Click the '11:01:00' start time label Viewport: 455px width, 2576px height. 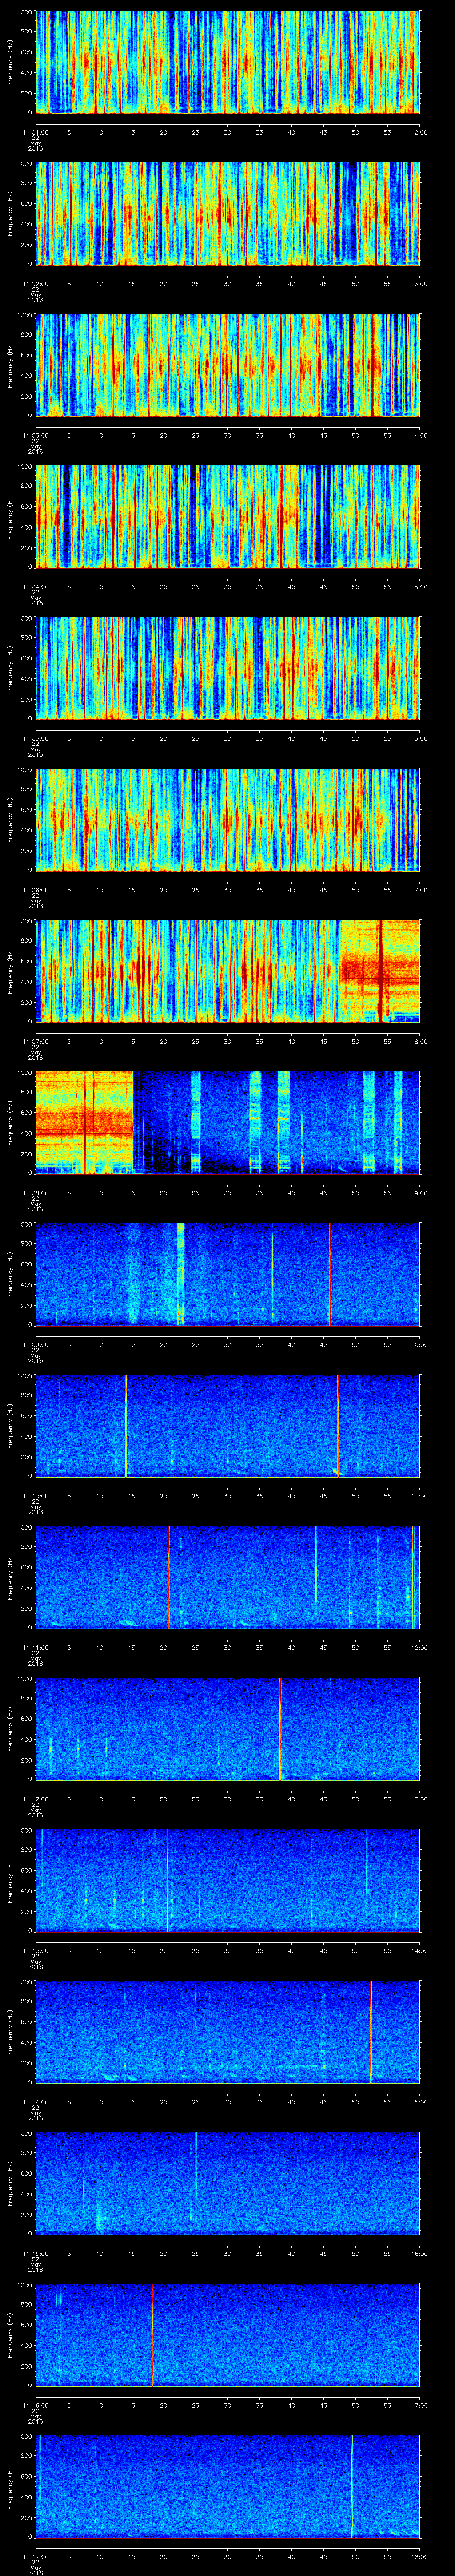36,132
